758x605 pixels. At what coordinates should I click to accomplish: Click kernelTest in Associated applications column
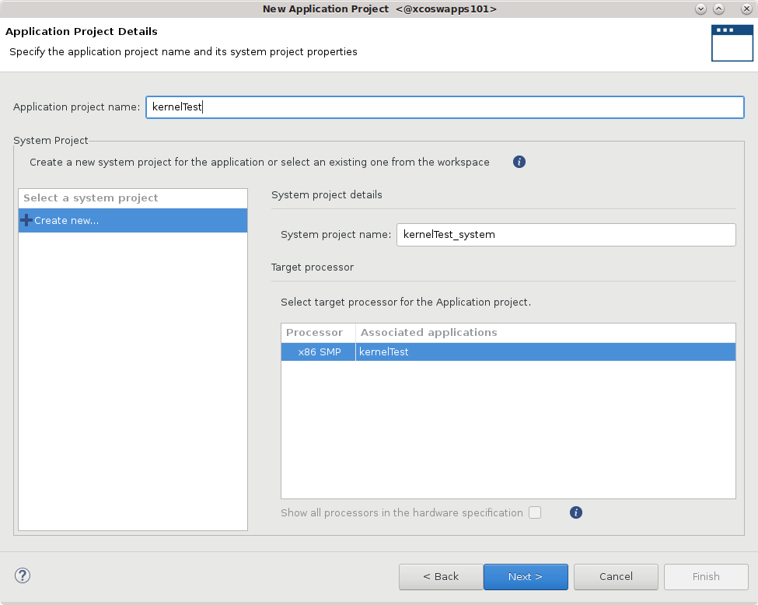(384, 352)
